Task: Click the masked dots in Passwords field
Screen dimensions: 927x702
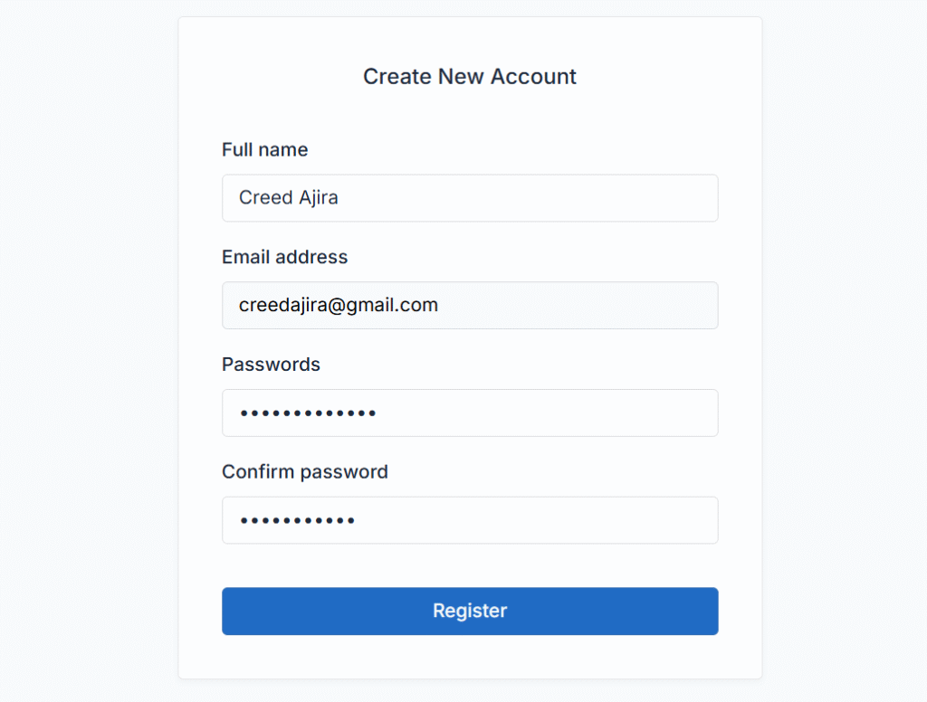Action: tap(308, 413)
